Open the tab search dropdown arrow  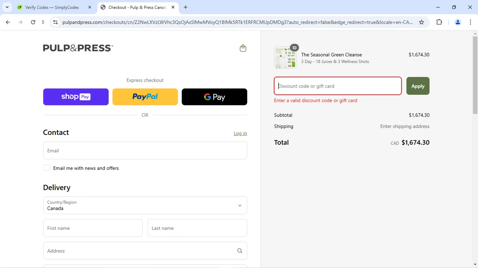(x=7, y=7)
